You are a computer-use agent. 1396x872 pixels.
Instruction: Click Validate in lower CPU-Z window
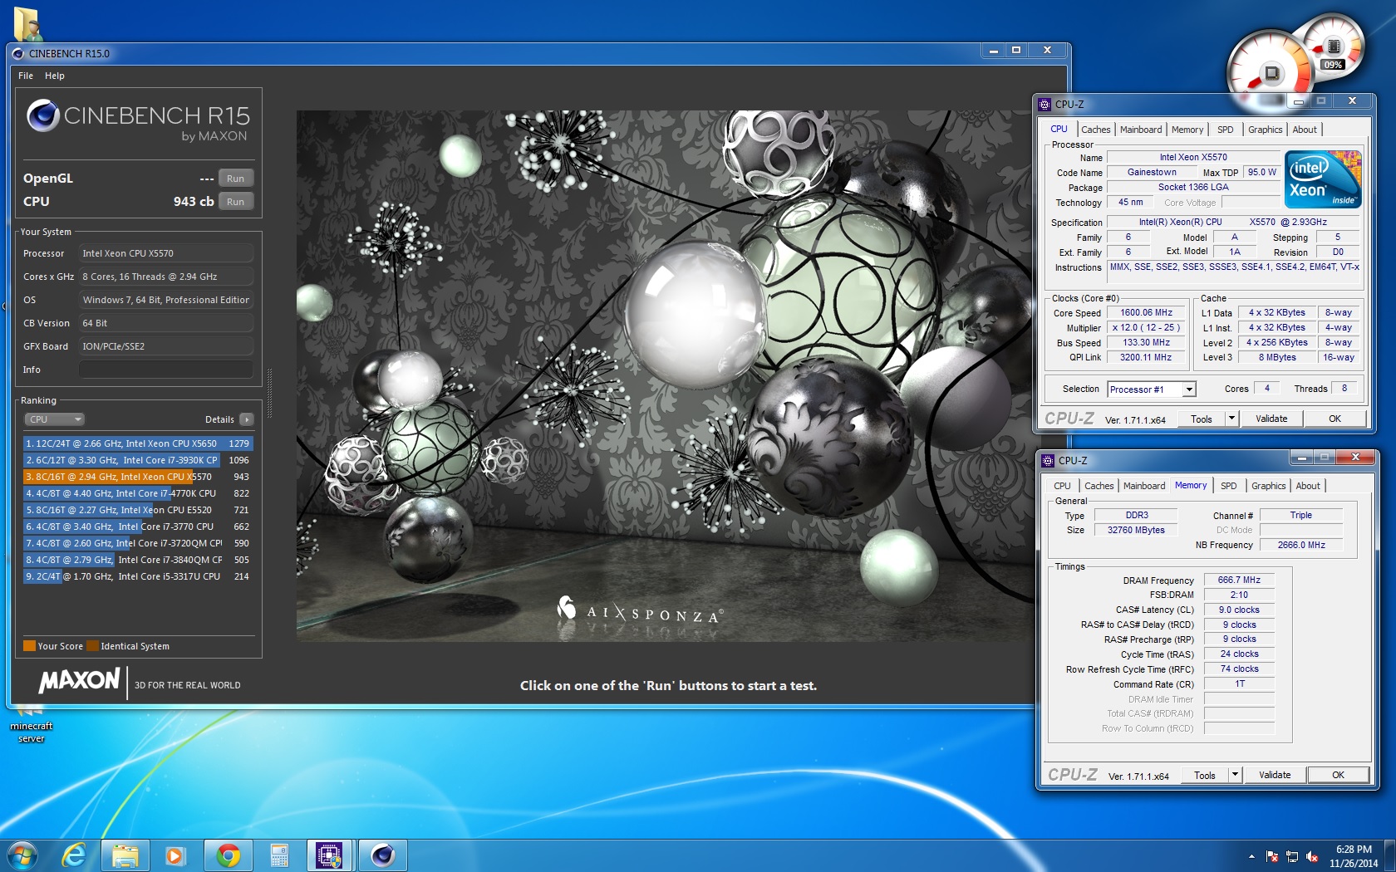1275,775
